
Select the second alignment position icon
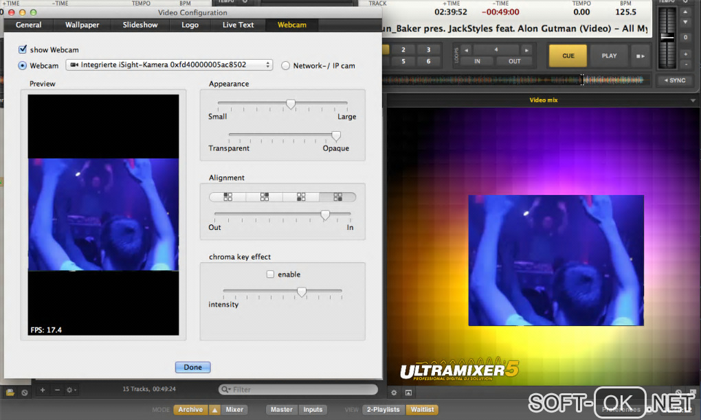pyautogui.click(x=264, y=197)
